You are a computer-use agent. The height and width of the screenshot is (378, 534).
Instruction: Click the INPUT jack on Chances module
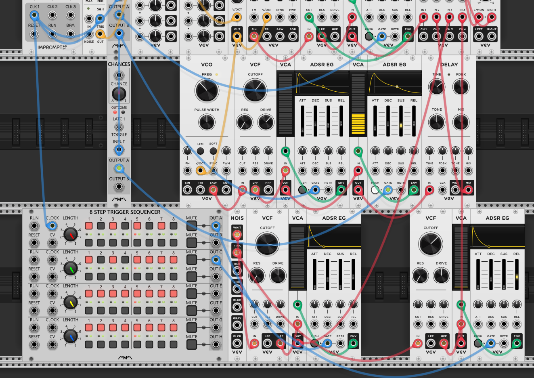119,150
